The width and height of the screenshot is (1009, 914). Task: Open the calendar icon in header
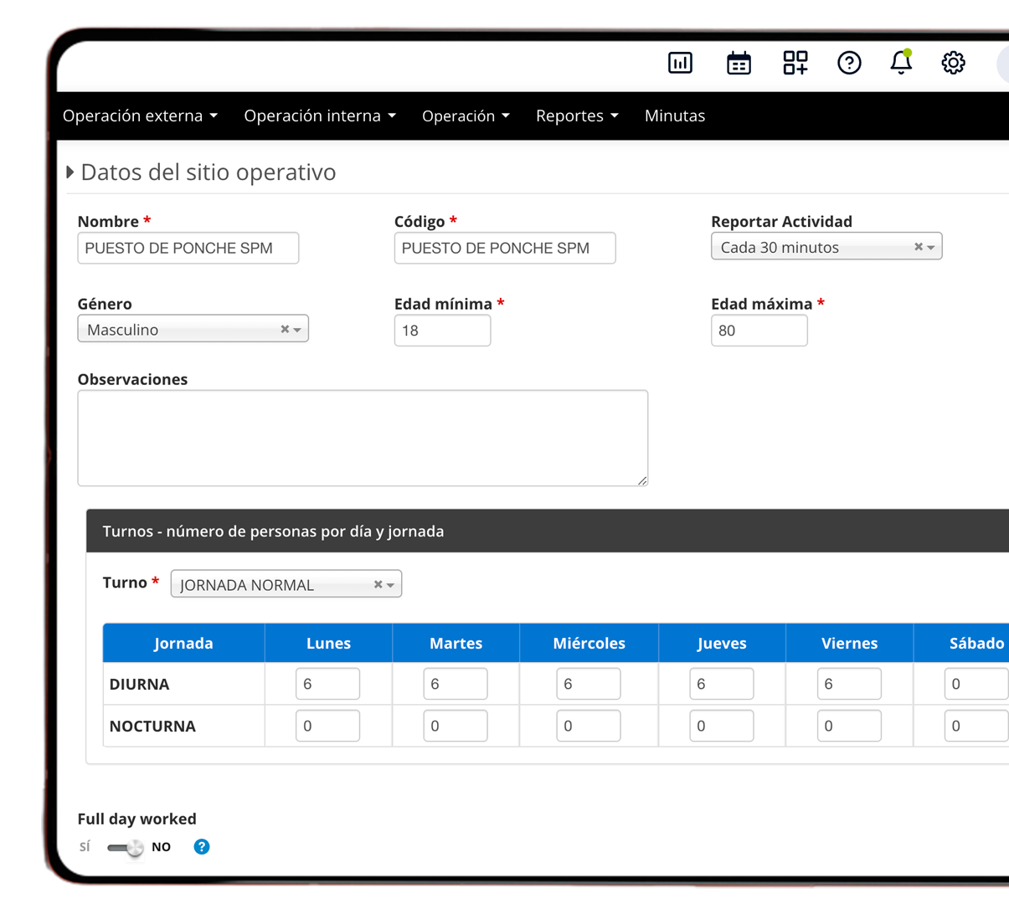click(739, 63)
